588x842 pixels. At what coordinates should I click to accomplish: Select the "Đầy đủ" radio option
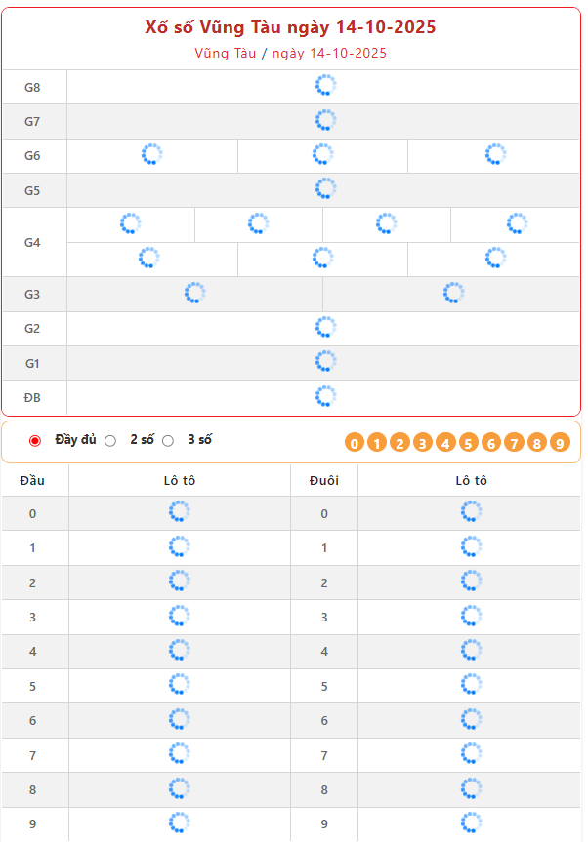click(x=36, y=441)
